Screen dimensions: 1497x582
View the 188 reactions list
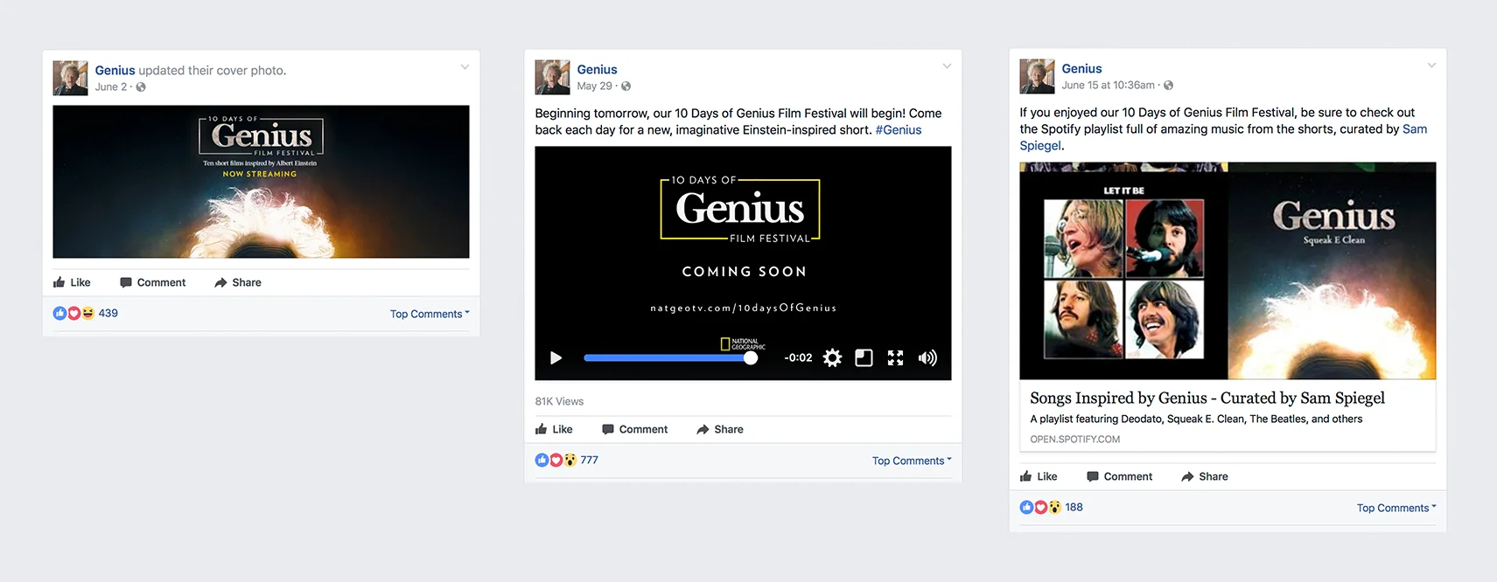point(1074,507)
